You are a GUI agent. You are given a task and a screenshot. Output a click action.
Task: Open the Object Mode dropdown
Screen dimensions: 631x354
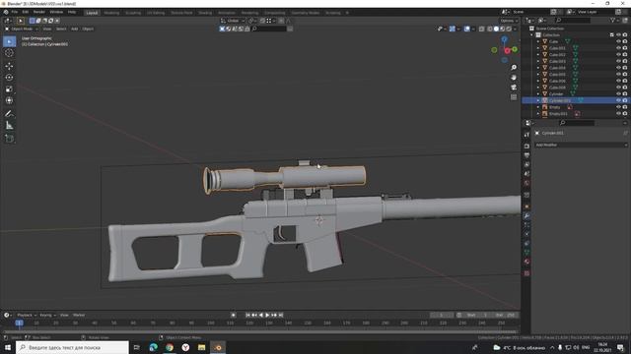point(22,29)
